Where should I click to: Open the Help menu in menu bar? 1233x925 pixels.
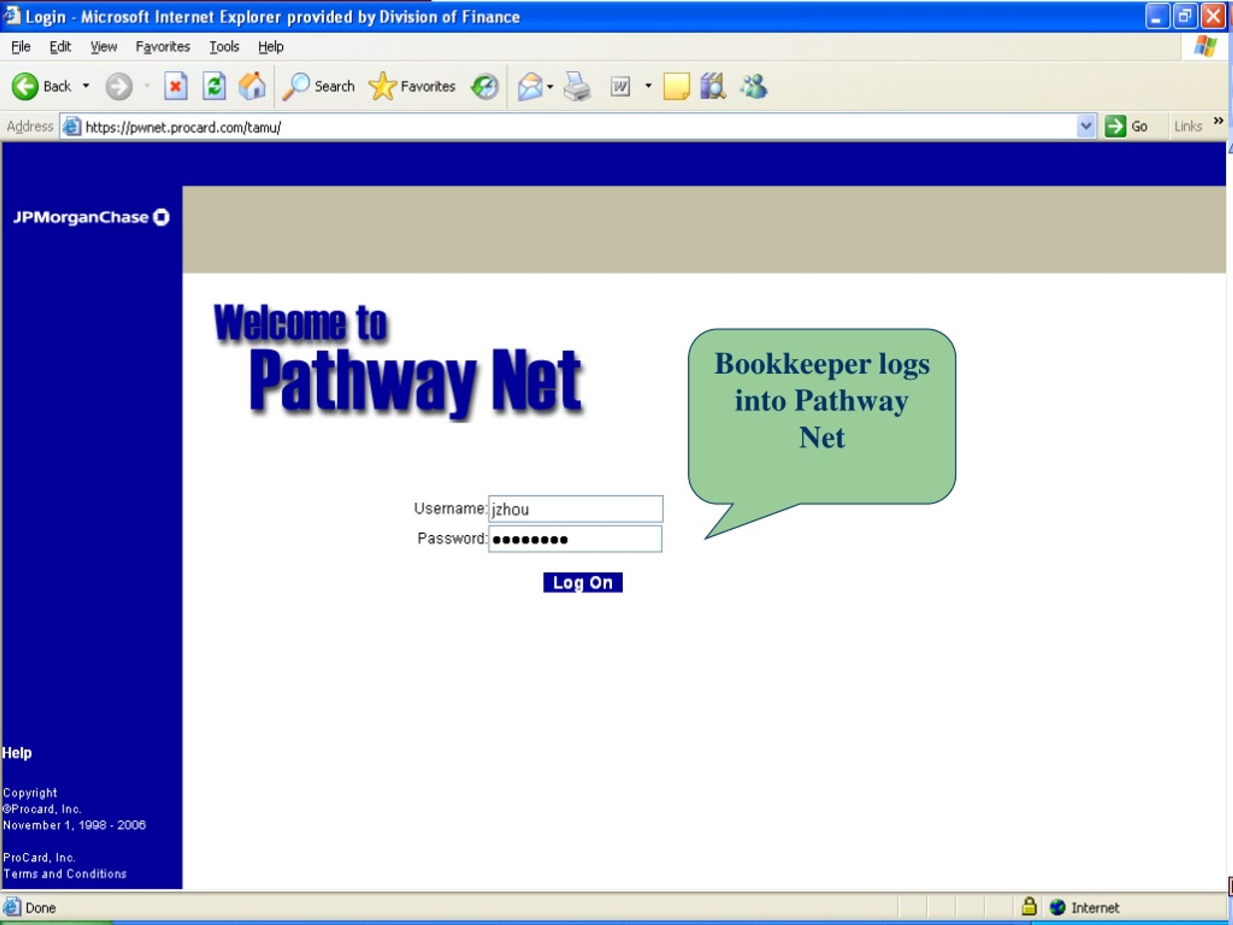coord(270,47)
